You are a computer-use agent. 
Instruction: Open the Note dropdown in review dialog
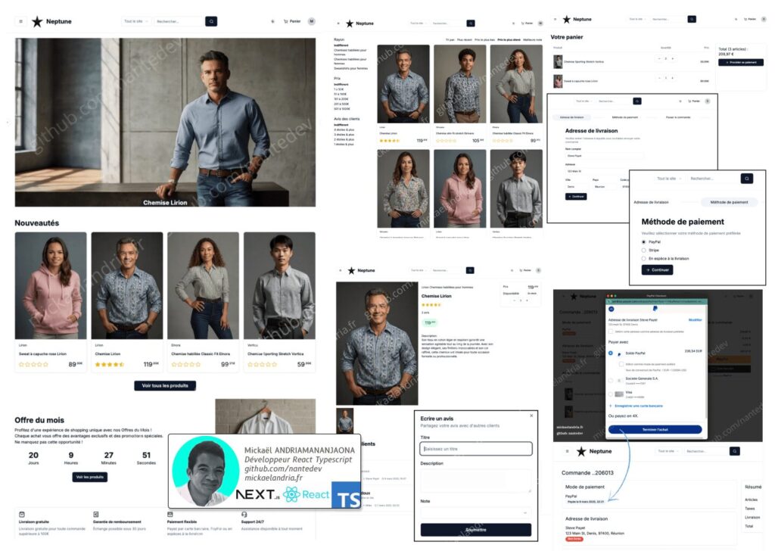[475, 512]
